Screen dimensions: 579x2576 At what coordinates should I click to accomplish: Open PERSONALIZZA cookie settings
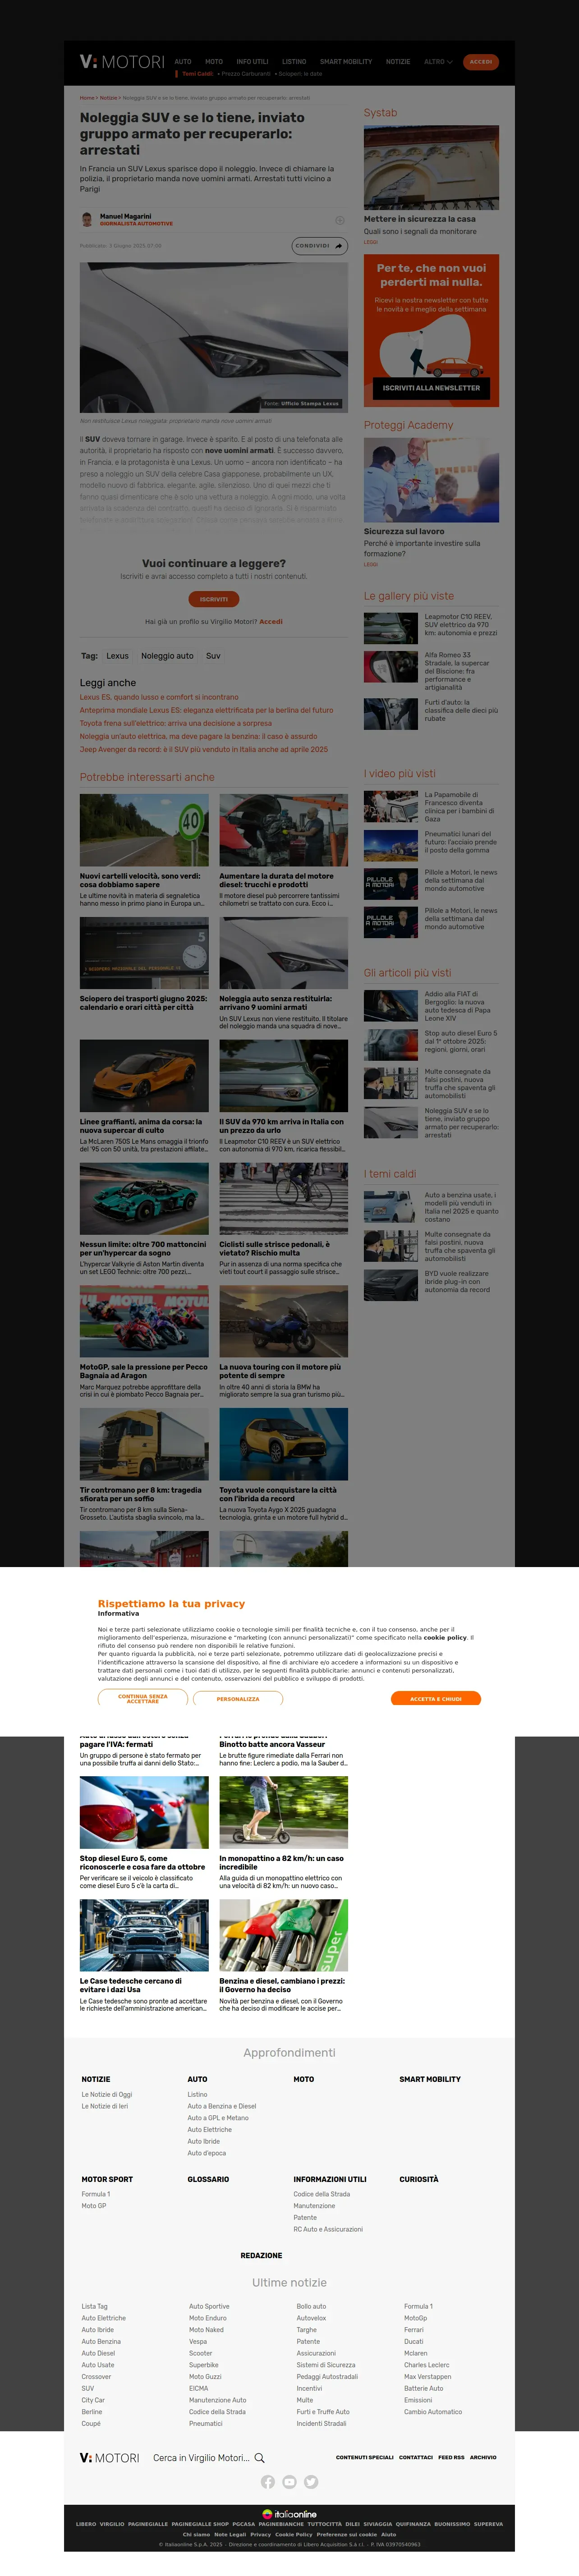238,1698
